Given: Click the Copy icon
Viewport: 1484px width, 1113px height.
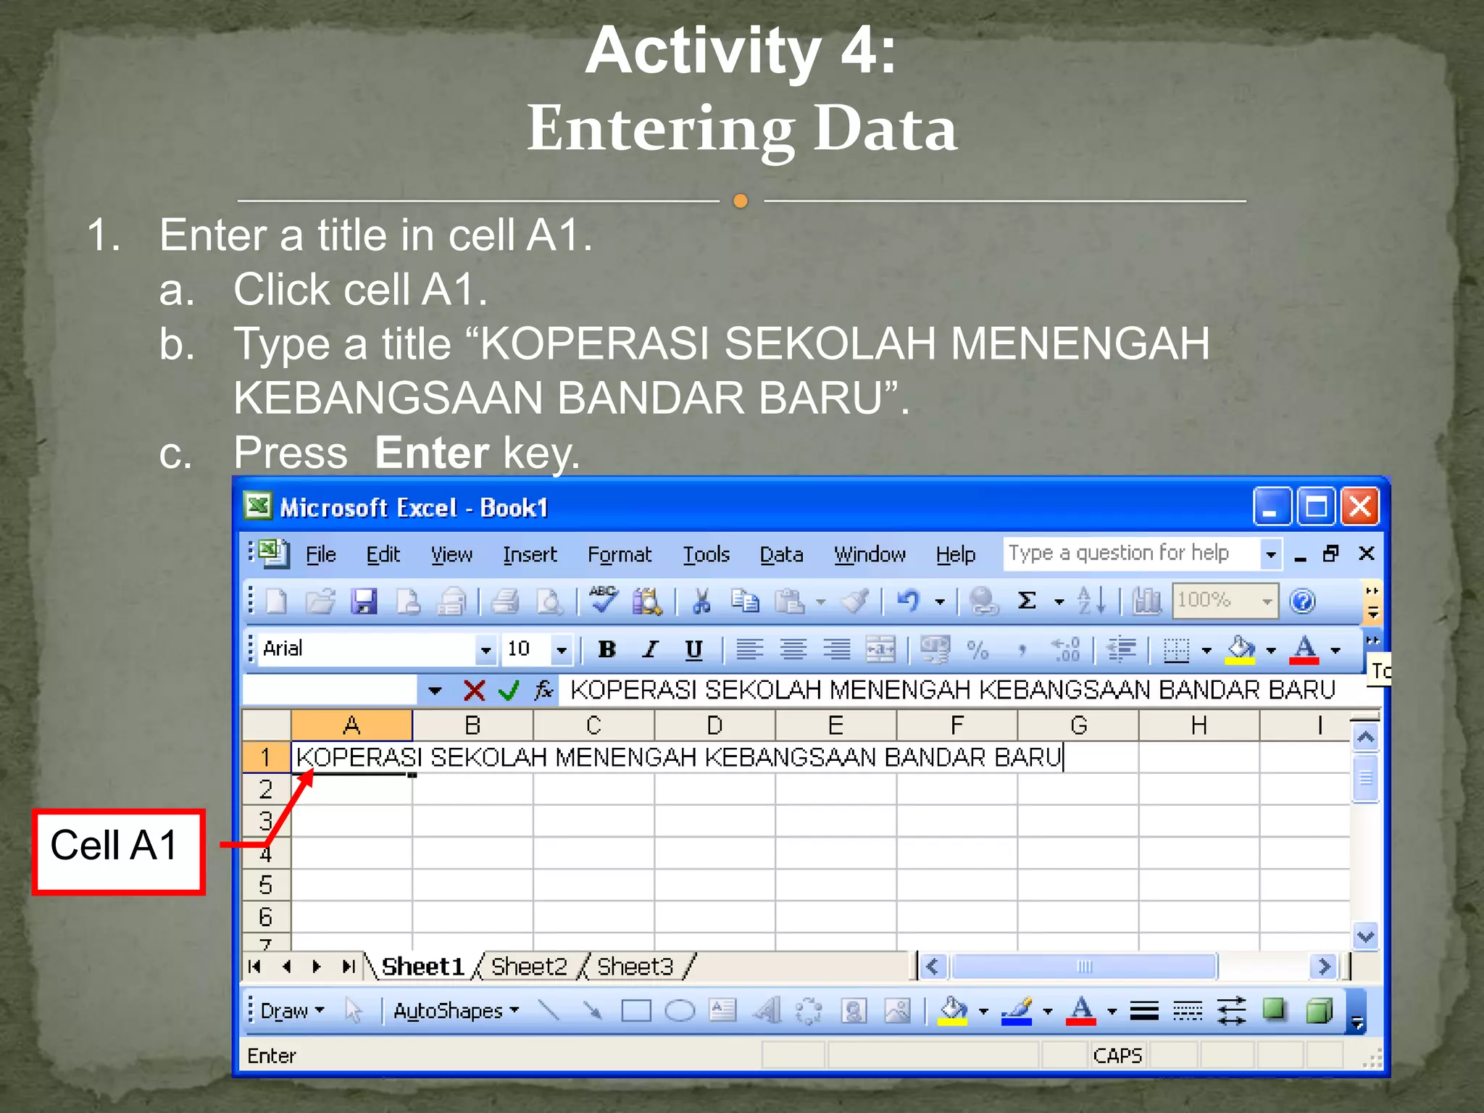Looking at the screenshot, I should (745, 601).
